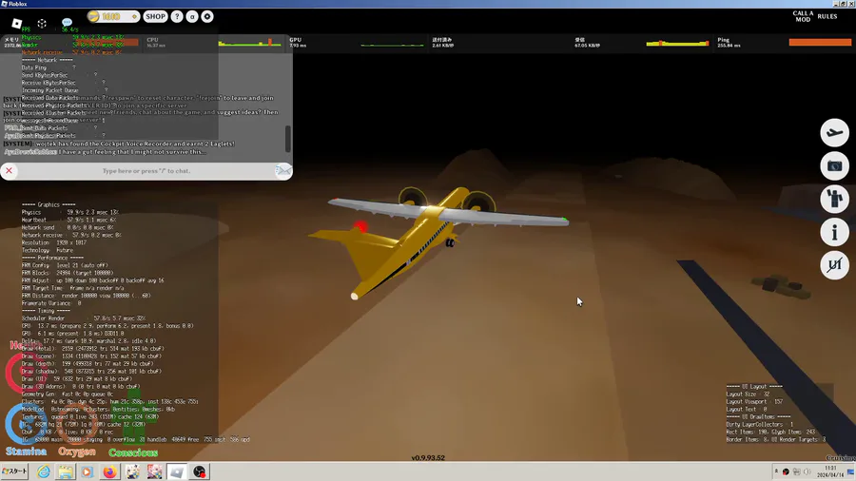Click the alpha symbol round button
The height and width of the screenshot is (481, 856).
point(192,16)
